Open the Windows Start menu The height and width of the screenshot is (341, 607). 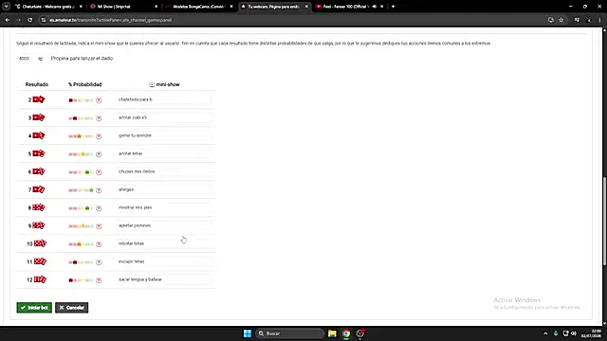coord(247,333)
